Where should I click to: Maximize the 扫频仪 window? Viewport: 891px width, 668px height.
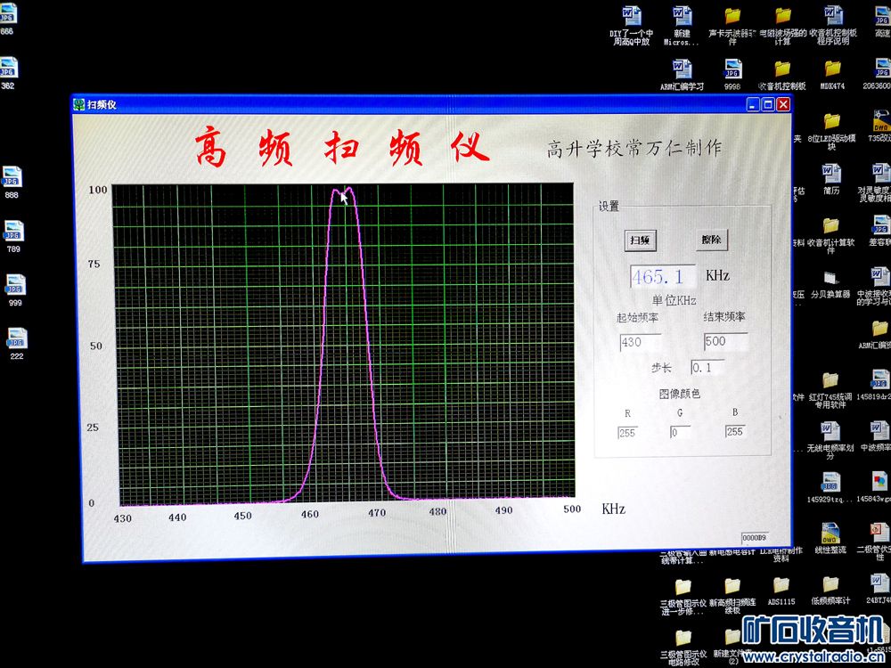coord(768,104)
